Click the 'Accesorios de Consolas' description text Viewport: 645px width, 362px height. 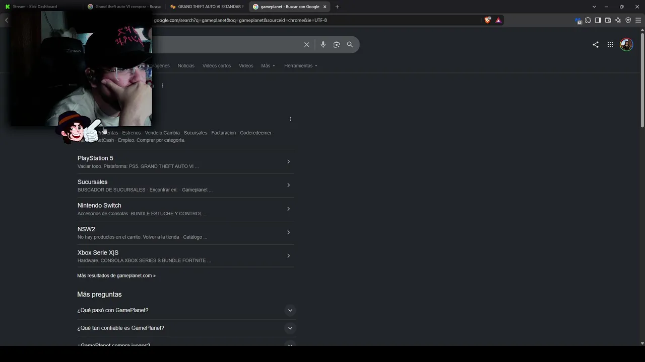103,214
